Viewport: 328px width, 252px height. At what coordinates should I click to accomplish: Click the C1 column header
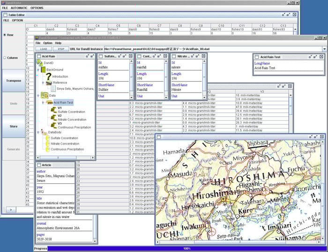(36, 25)
